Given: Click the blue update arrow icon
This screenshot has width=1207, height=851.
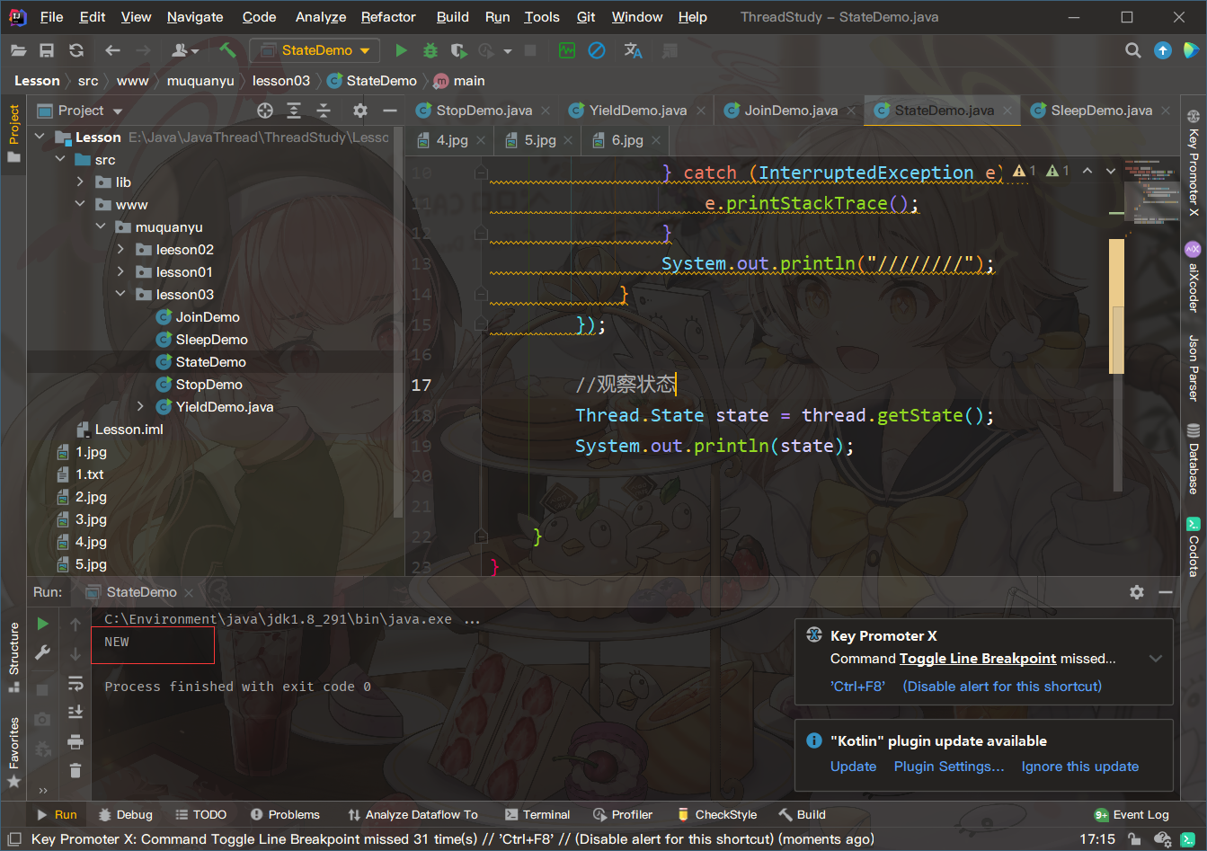Looking at the screenshot, I should (x=1163, y=51).
